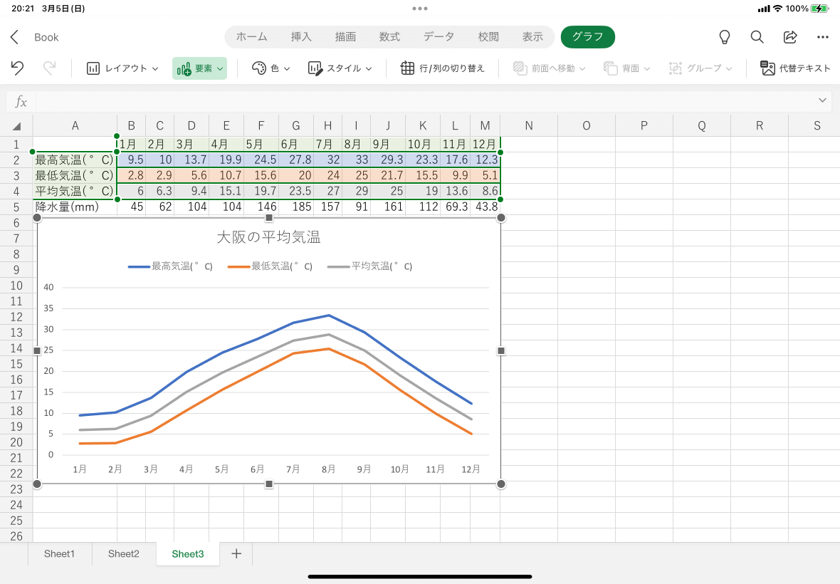Select the chart title 大阪の平均気温
The height and width of the screenshot is (584, 840).
pos(268,237)
